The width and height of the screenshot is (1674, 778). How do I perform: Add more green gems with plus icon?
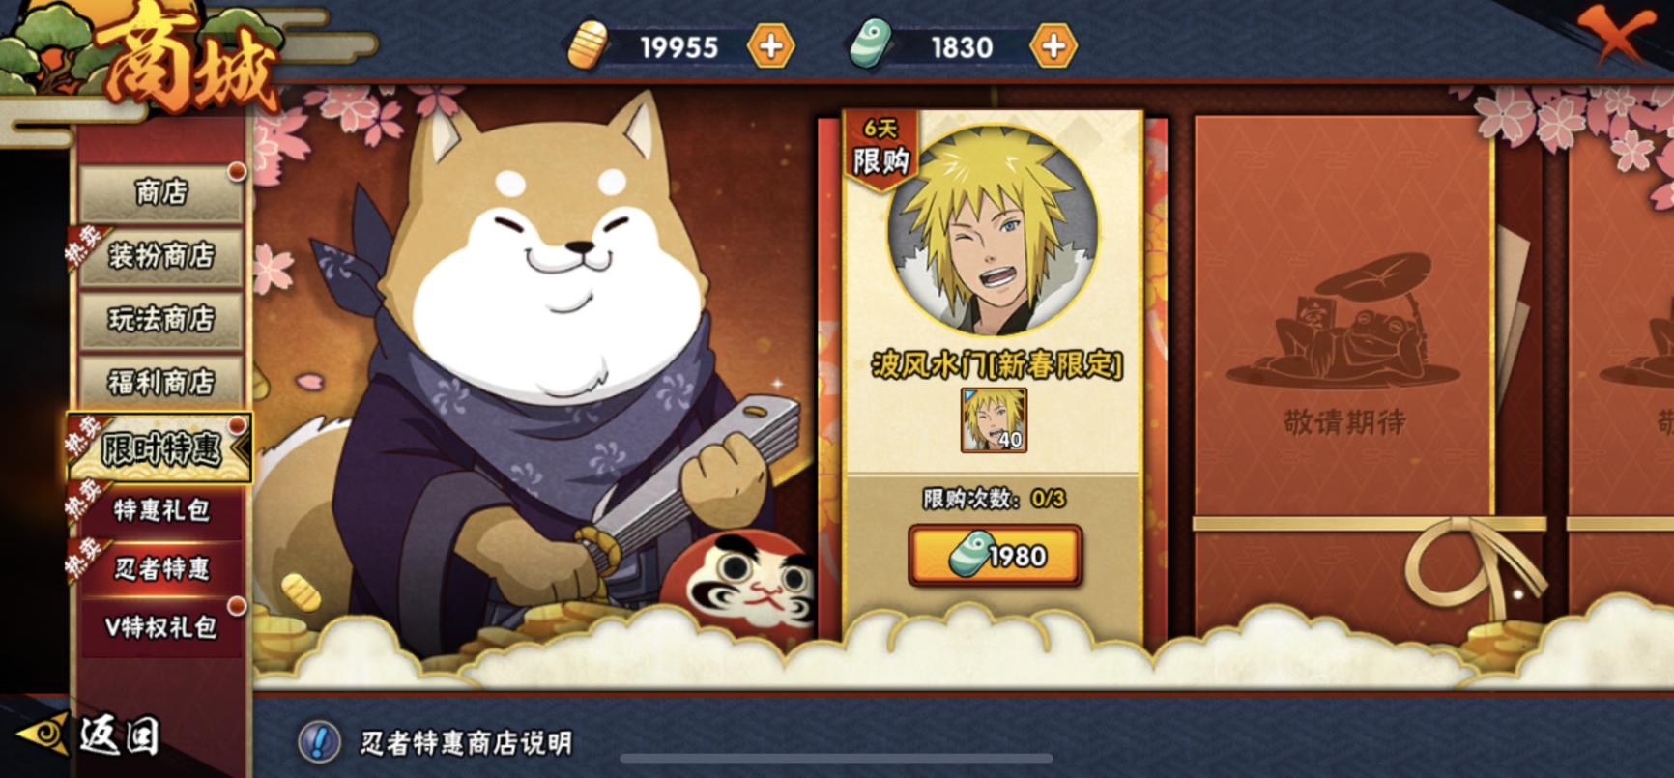tap(1053, 46)
